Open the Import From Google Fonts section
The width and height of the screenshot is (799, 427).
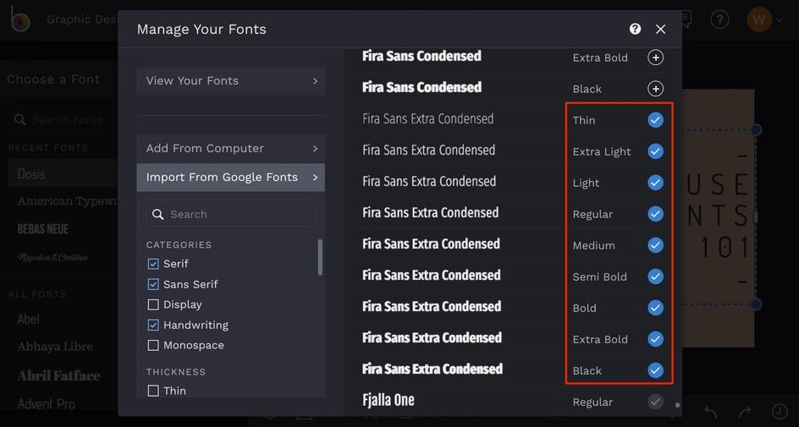click(x=230, y=178)
